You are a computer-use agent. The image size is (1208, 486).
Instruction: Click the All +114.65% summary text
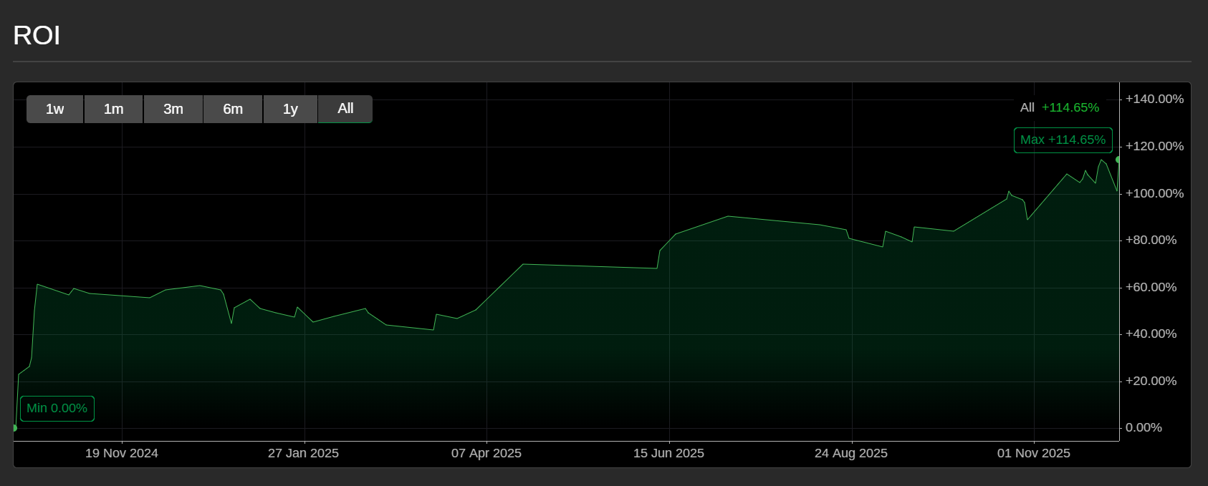1059,107
